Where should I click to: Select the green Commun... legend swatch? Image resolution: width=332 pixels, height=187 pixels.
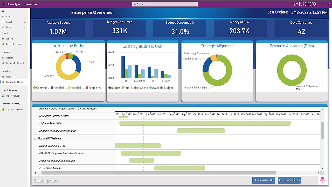pyautogui.click(x=34, y=88)
